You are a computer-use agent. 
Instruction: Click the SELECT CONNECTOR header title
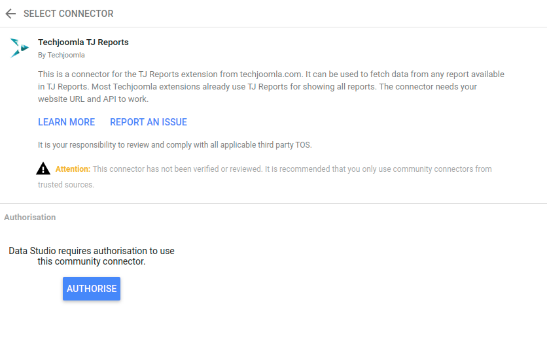click(x=68, y=14)
